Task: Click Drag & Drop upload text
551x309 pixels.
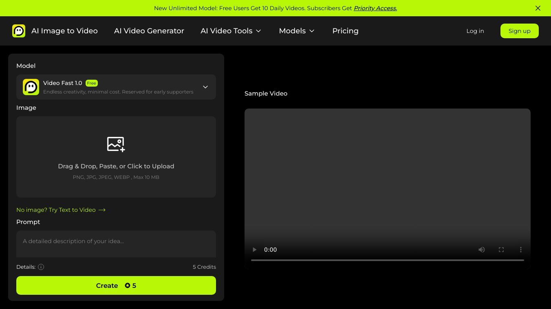Action: pyautogui.click(x=116, y=166)
